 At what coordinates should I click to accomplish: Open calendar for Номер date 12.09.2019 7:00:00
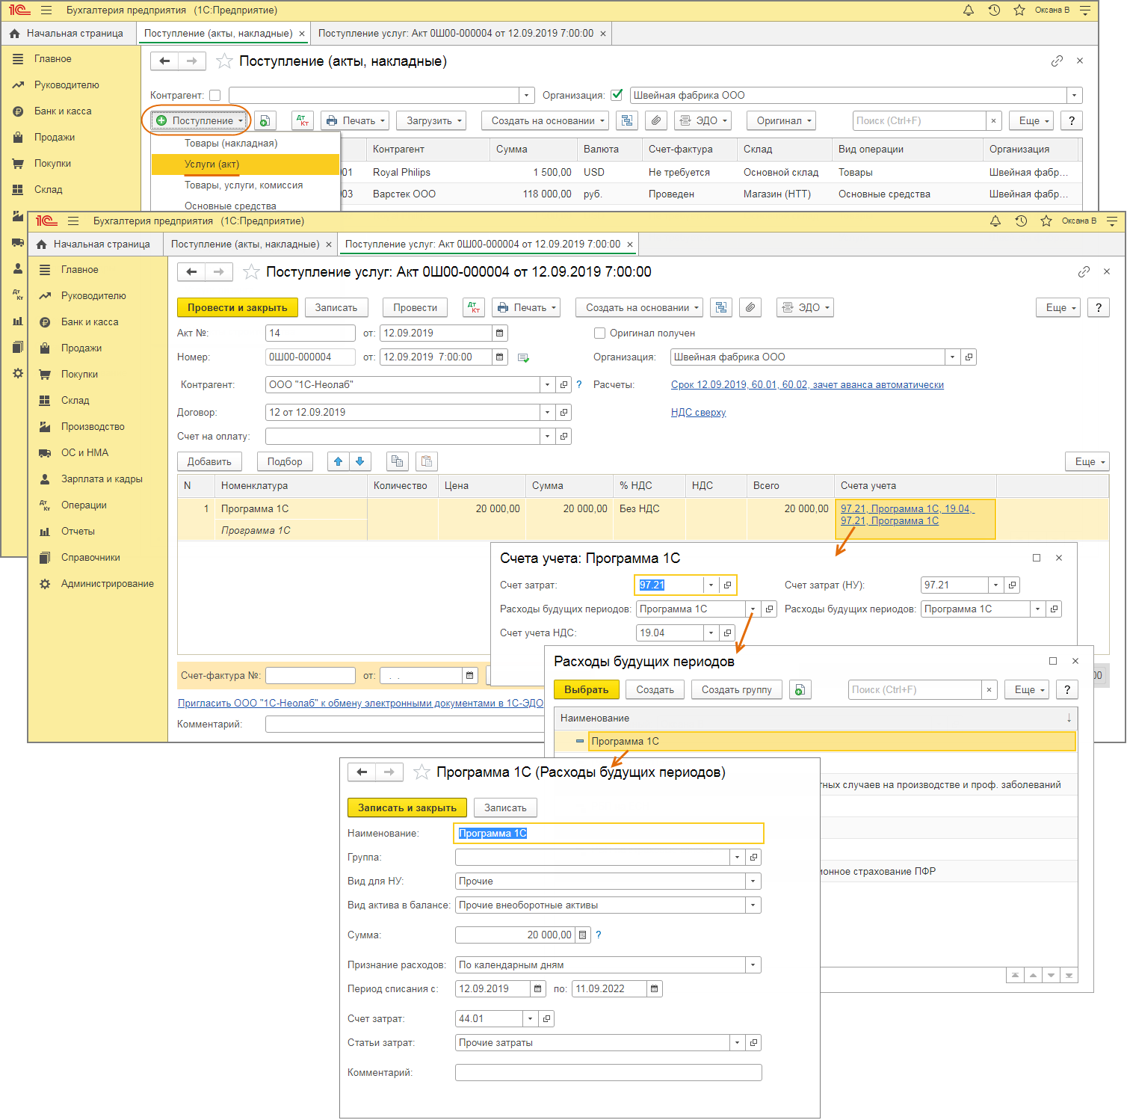pos(500,357)
